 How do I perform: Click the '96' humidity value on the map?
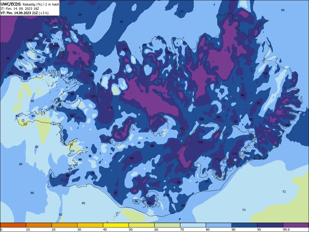(x=152, y=146)
